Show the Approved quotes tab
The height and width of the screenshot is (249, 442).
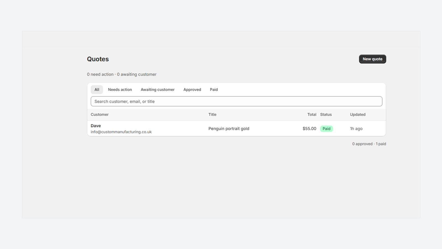(192, 90)
